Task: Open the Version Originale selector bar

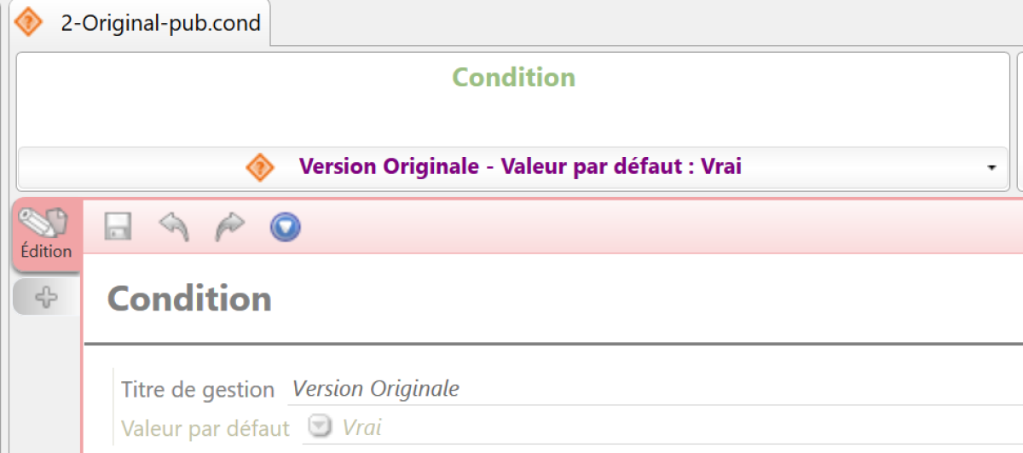Action: tap(520, 167)
